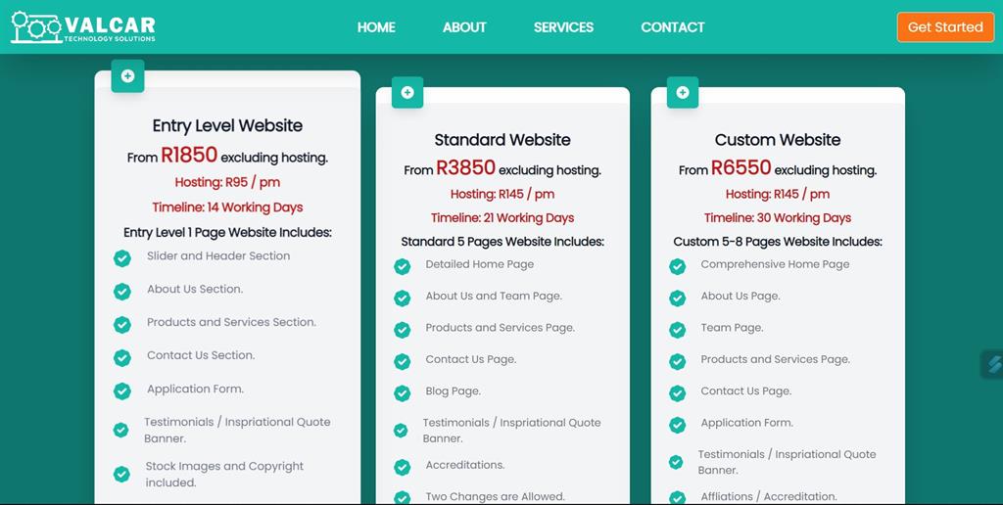Open the Services menu item
The height and width of the screenshot is (505, 1003).
pos(563,27)
